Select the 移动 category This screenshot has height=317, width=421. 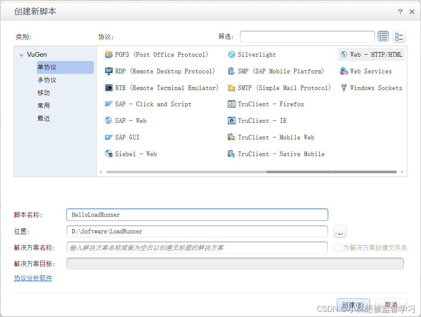44,93
